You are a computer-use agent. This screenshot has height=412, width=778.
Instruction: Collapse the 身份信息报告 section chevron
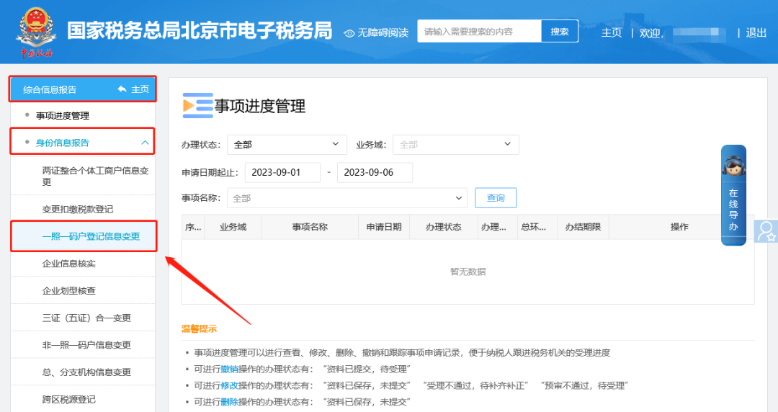pyautogui.click(x=145, y=143)
